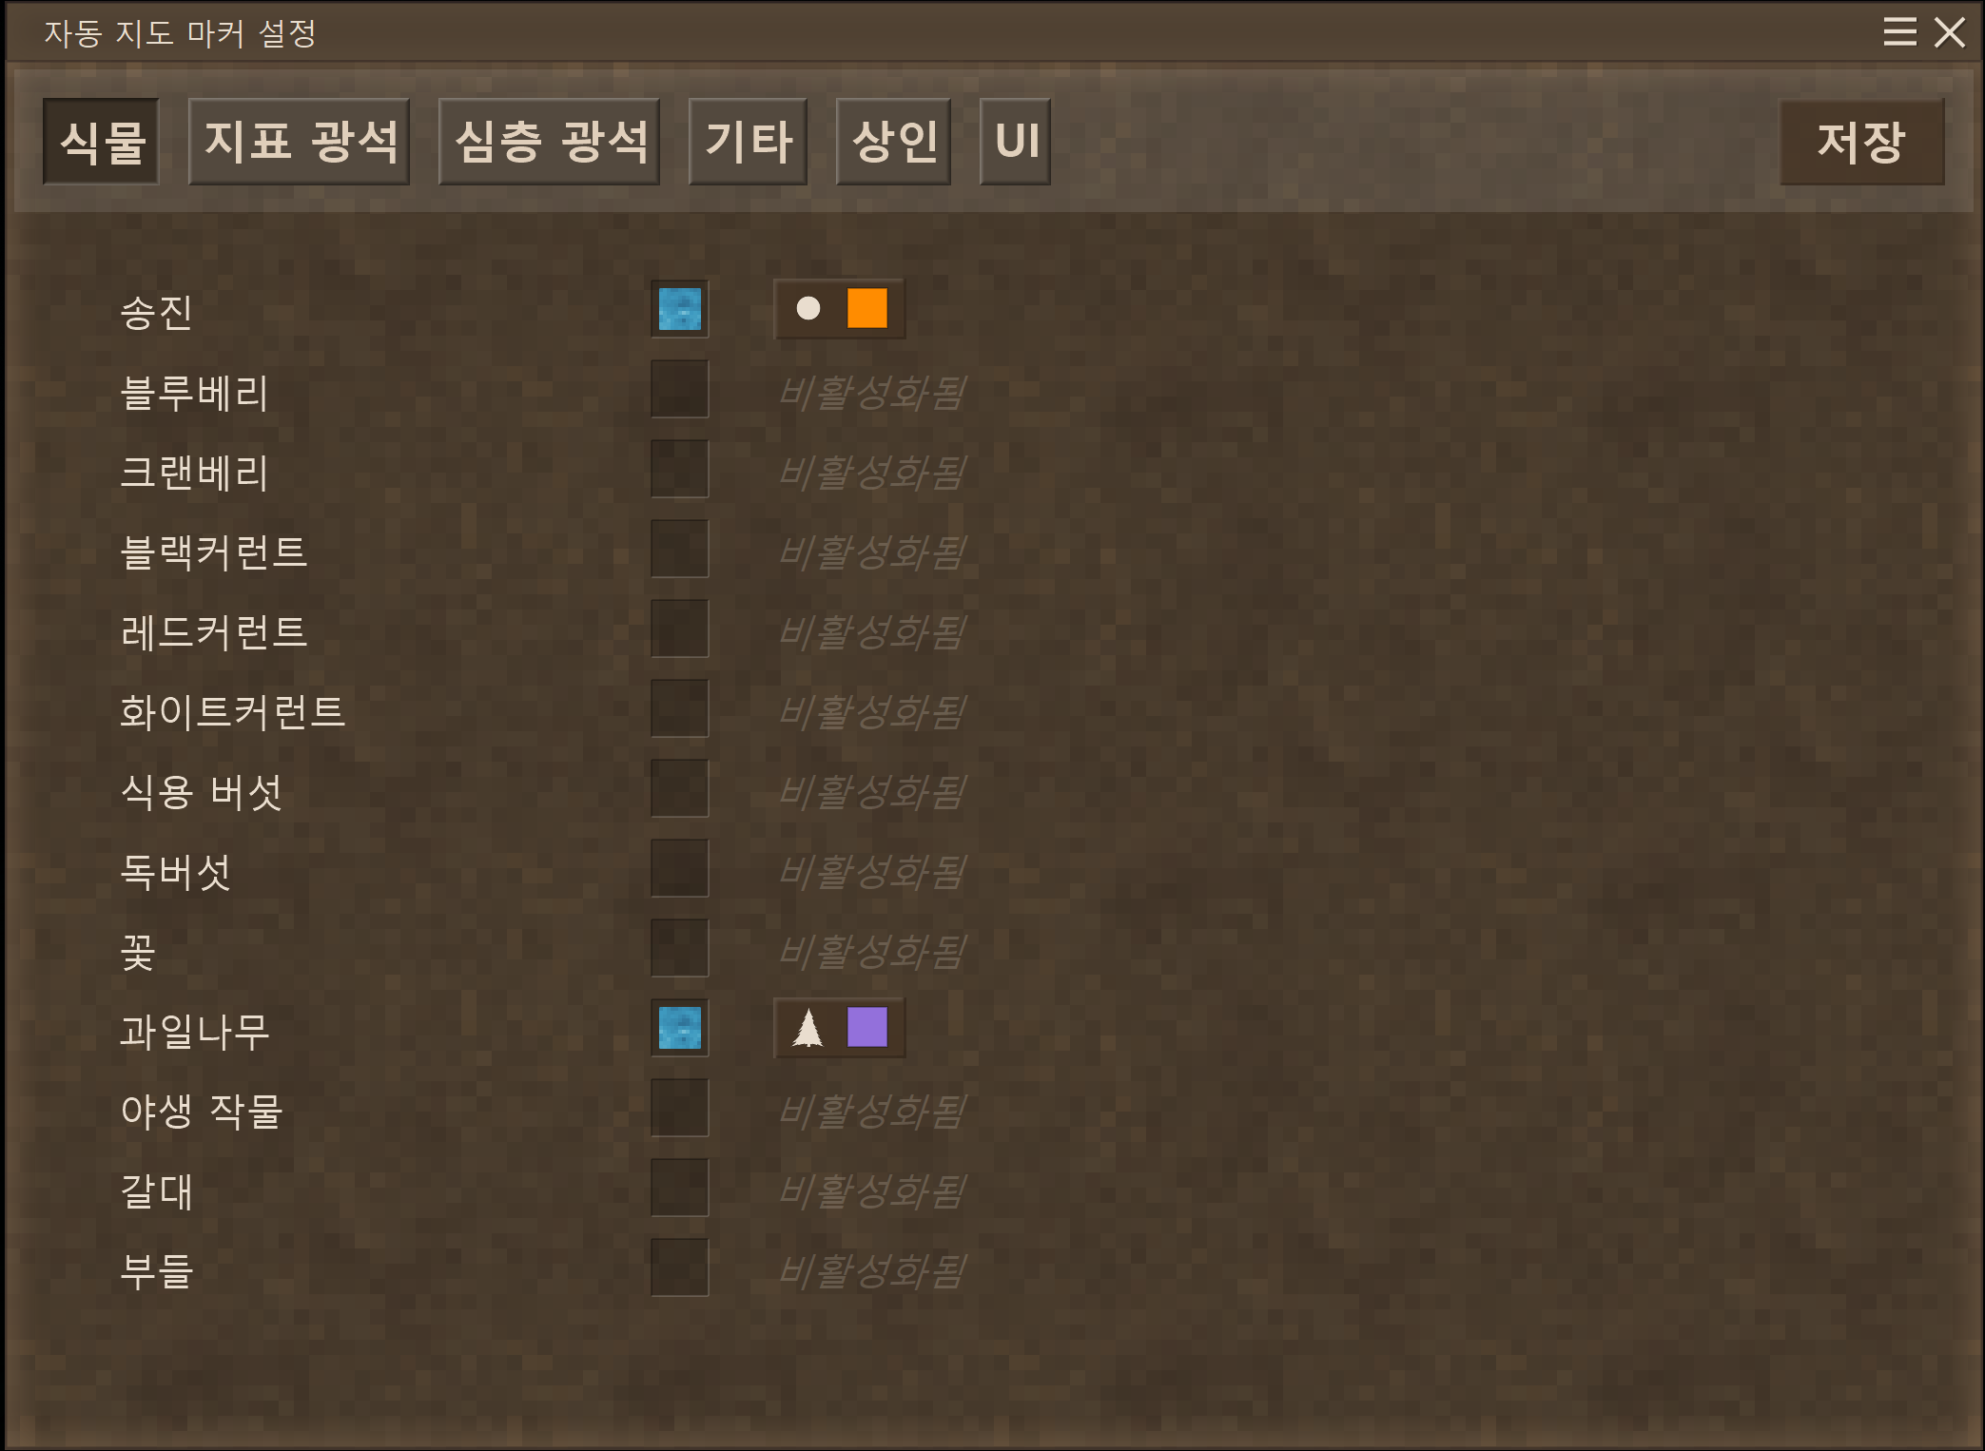Image resolution: width=1985 pixels, height=1451 pixels.
Task: Switch to the 지표 광석 tab
Action: [x=300, y=142]
